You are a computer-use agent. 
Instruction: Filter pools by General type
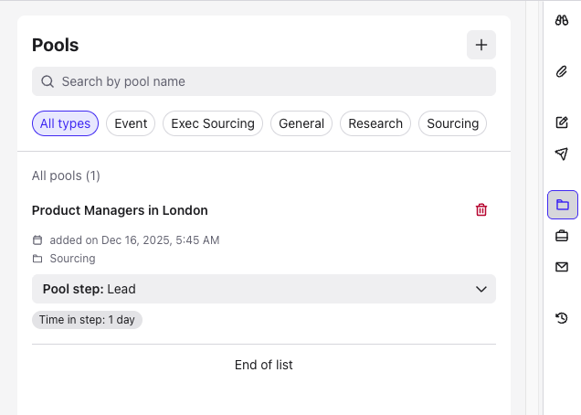pyautogui.click(x=301, y=123)
